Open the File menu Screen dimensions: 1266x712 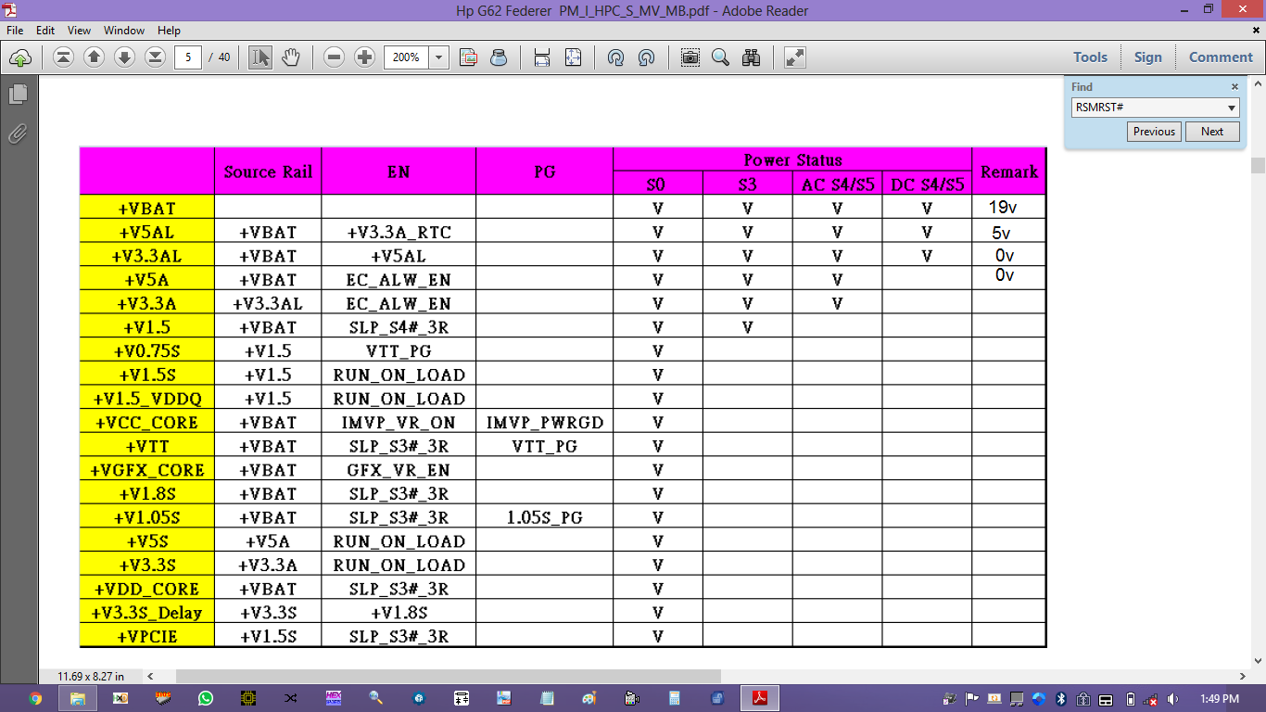point(15,31)
